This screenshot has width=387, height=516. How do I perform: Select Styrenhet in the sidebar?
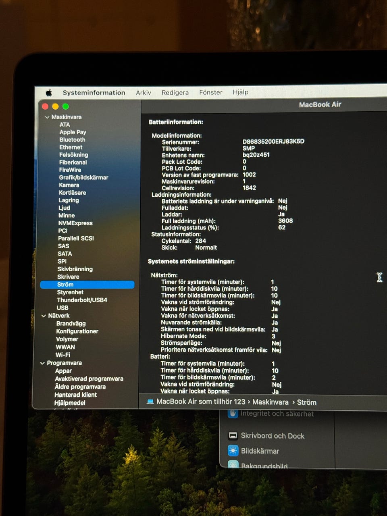tap(70, 292)
